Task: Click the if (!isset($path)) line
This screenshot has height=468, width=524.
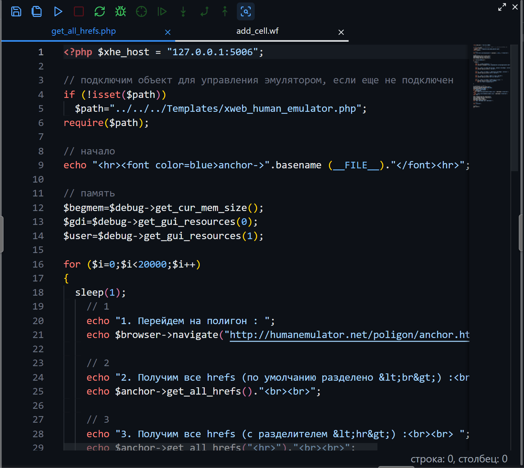Action: pos(115,95)
